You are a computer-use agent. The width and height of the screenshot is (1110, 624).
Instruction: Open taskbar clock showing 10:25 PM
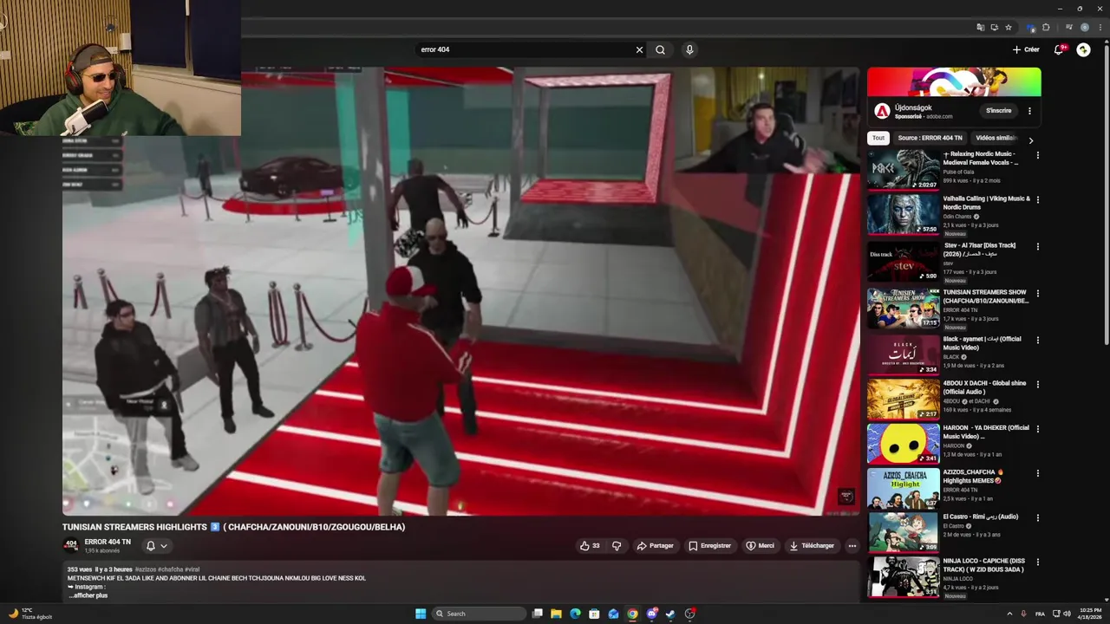1091,614
